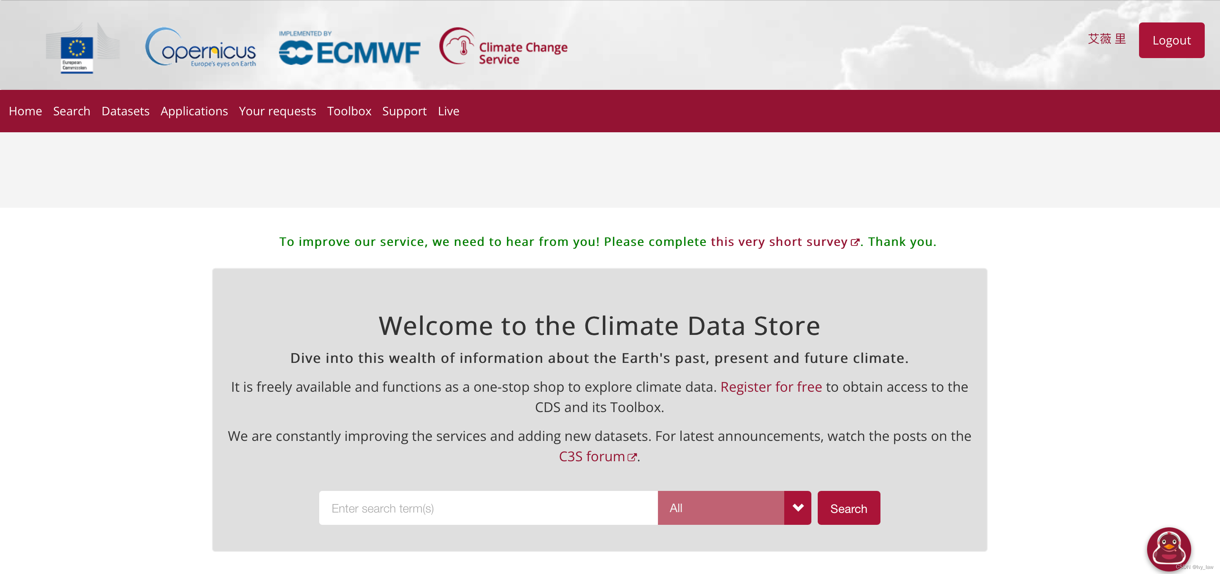The image size is (1220, 574).
Task: Focus the 'Enter search term(s)' field
Action: click(488, 508)
